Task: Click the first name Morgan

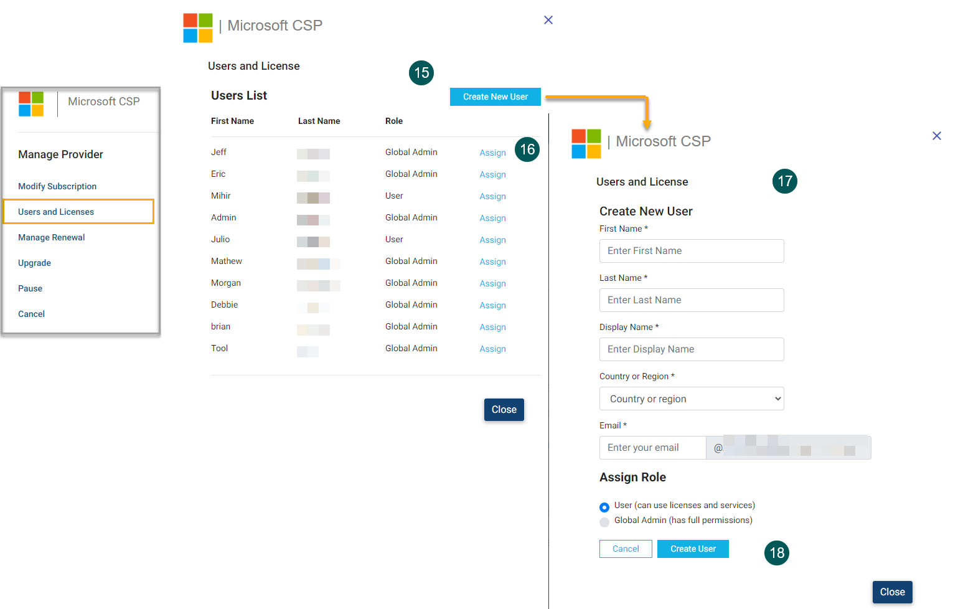Action: coord(226,283)
